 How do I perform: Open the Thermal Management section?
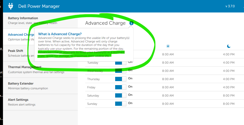click(40, 70)
